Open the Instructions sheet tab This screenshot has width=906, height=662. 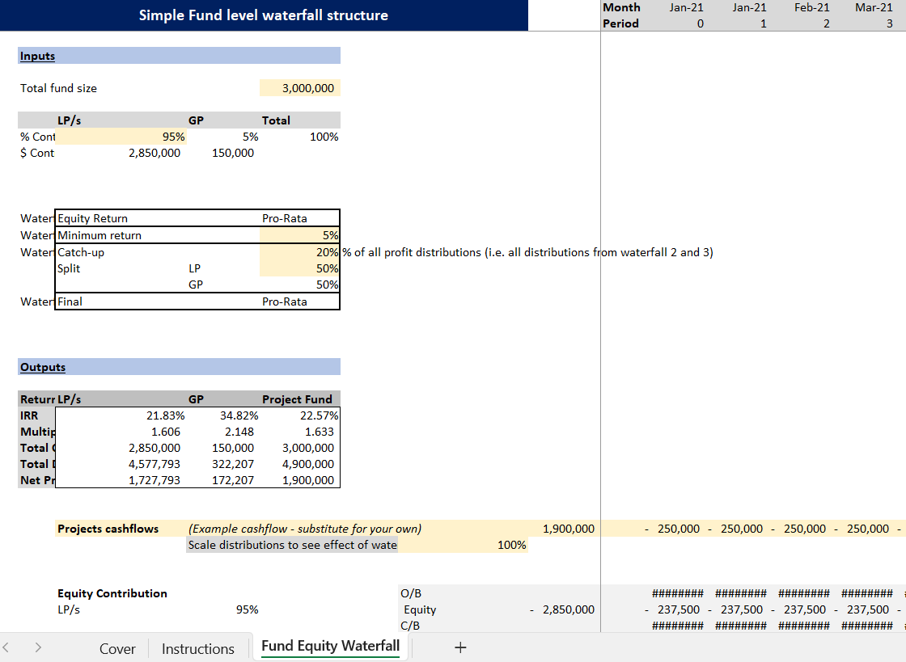(197, 649)
